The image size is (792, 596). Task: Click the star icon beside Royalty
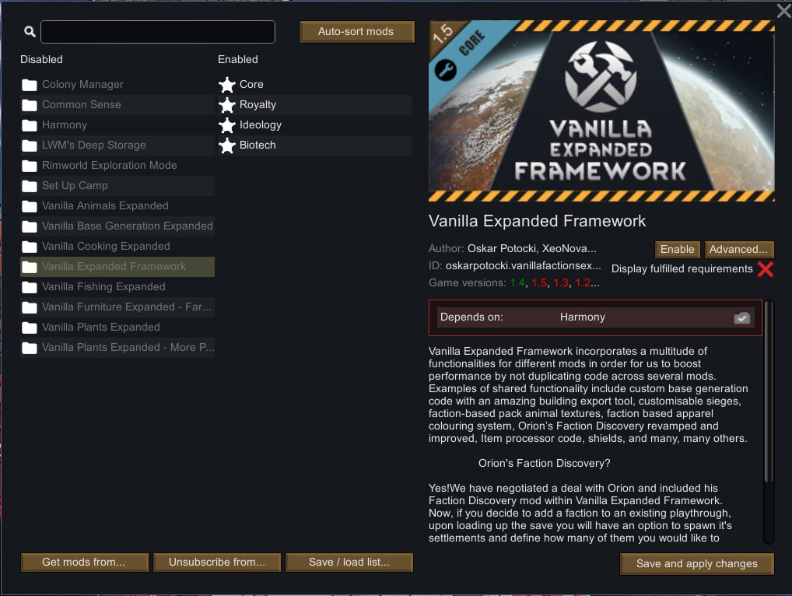(226, 104)
